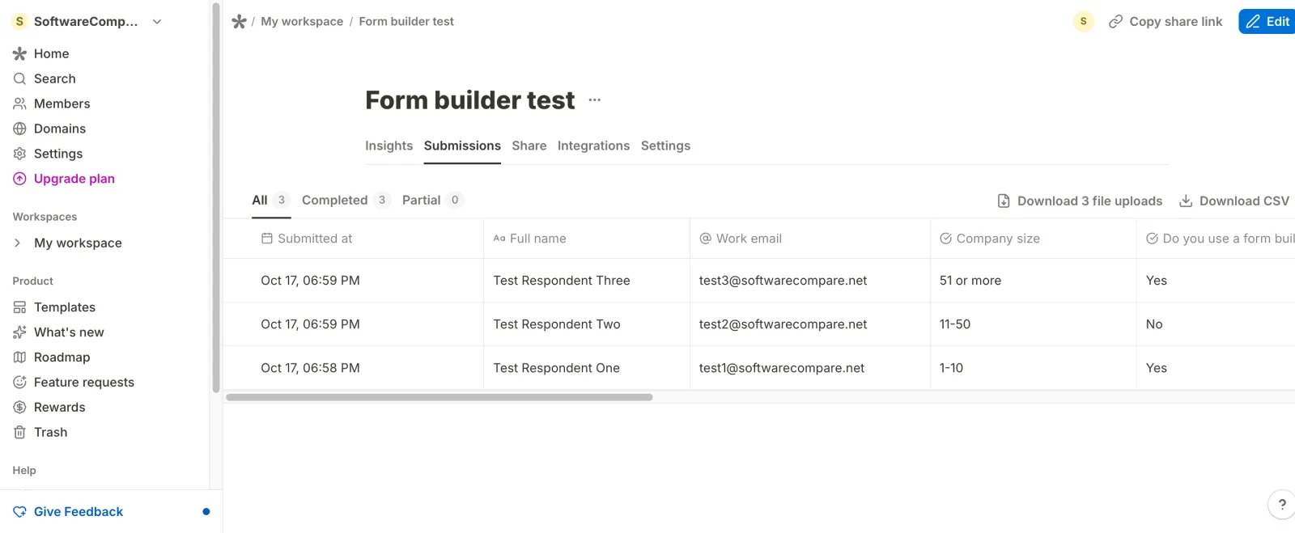Click the Home asterisk icon in sidebar
The width and height of the screenshot is (1295, 533).
(x=19, y=53)
